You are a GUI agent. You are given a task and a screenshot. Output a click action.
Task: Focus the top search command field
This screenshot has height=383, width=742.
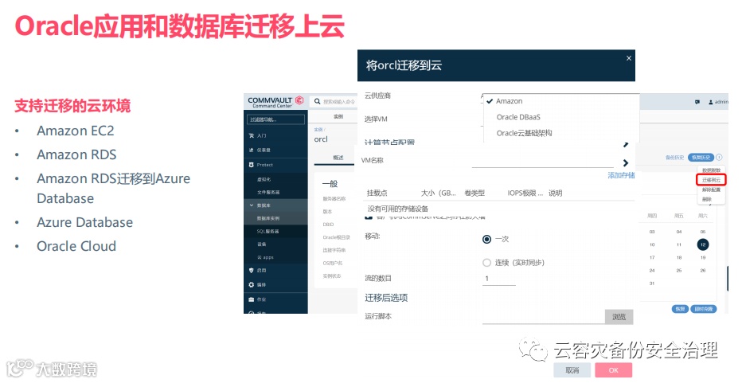[339, 102]
